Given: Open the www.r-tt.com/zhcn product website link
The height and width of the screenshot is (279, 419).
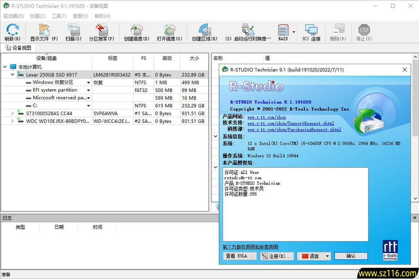Looking at the screenshot, I should pyautogui.click(x=267, y=117).
